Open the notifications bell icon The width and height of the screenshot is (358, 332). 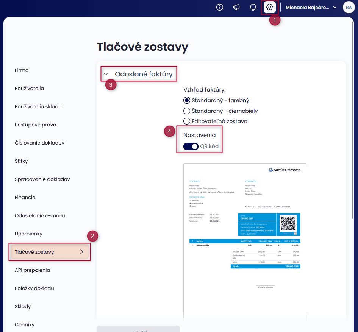click(253, 8)
